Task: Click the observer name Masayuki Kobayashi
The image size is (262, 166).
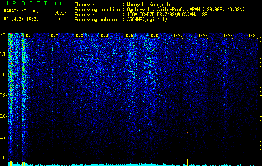Action: pos(150,5)
